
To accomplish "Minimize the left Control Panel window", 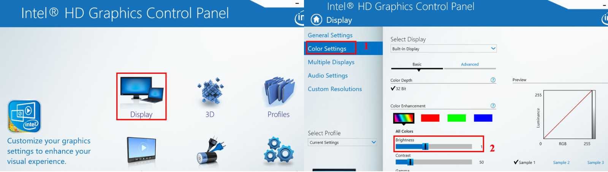I will (297, 3).
